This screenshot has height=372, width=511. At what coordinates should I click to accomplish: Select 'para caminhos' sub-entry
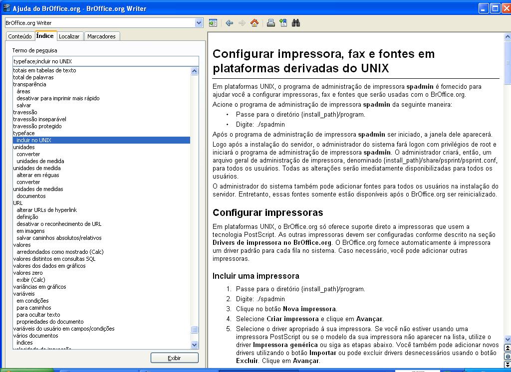click(34, 308)
